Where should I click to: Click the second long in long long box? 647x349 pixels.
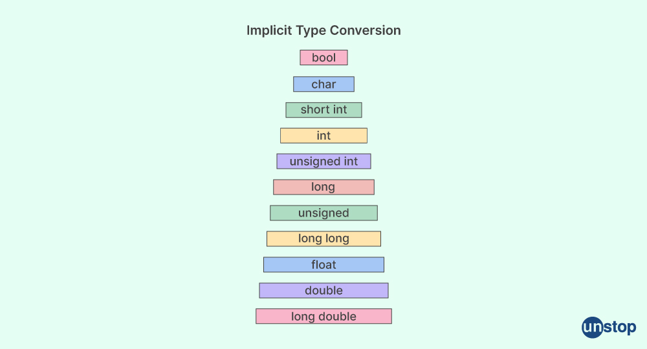pyautogui.click(x=336, y=239)
